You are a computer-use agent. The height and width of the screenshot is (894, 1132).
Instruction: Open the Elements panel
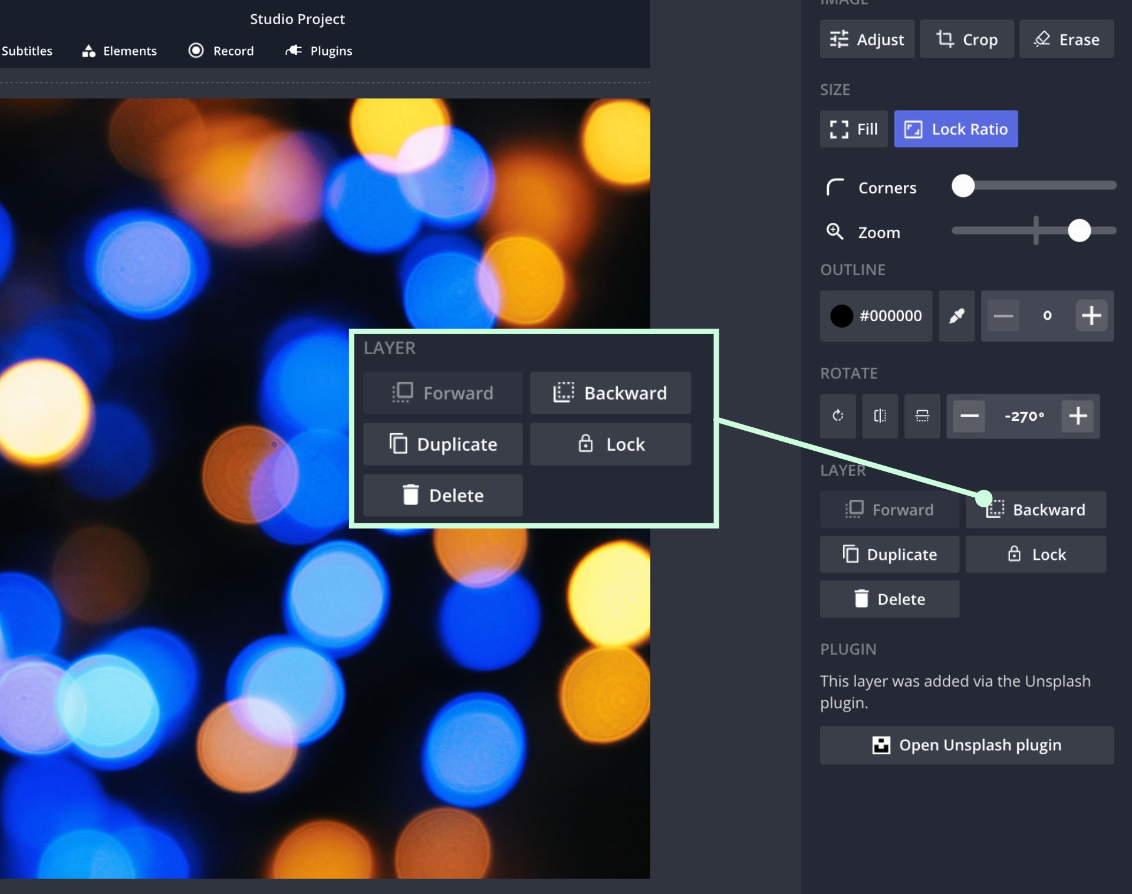pyautogui.click(x=119, y=51)
